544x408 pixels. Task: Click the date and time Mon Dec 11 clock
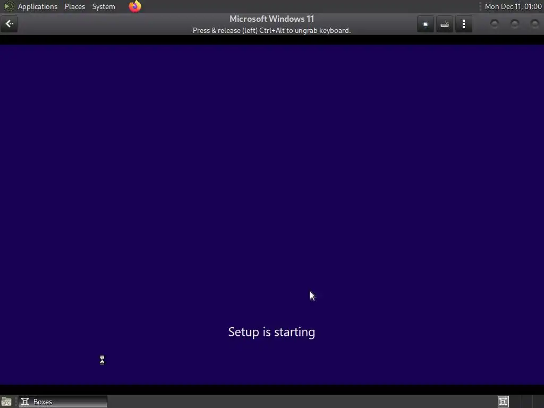tap(513, 6)
